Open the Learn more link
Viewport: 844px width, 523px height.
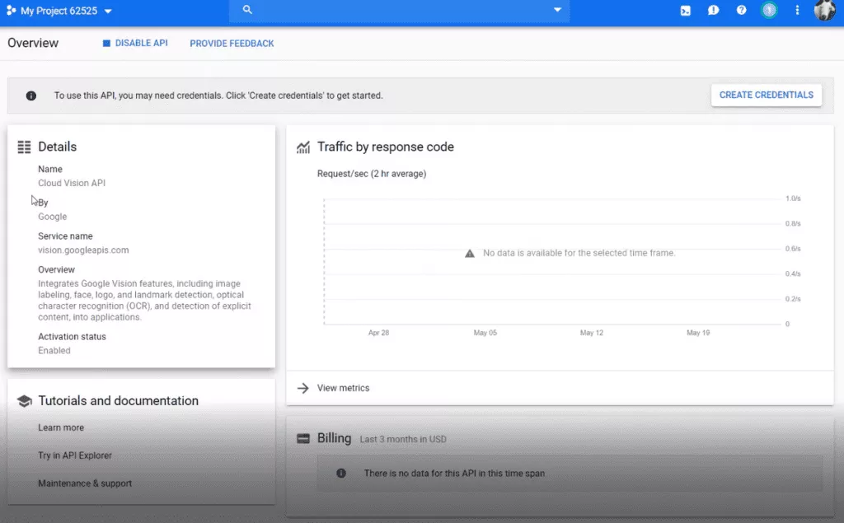click(61, 427)
